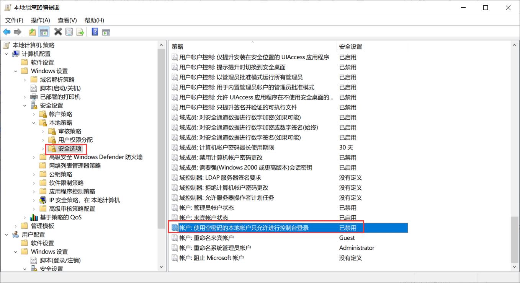
Task: Collapse the 计算机配置 tree node
Action: tap(7, 54)
